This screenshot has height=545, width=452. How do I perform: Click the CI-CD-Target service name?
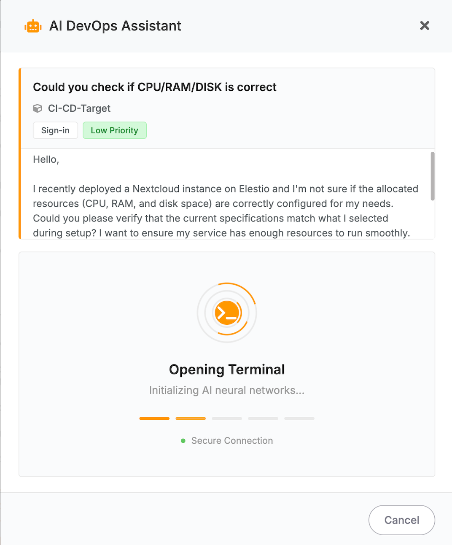79,108
